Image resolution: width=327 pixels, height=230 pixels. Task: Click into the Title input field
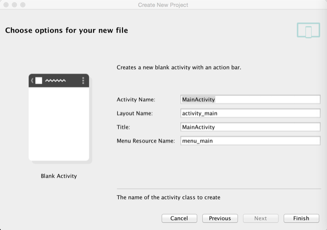point(250,127)
